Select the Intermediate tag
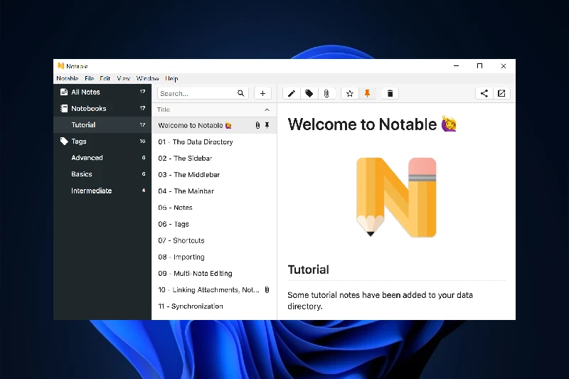Image resolution: width=569 pixels, height=379 pixels. 102,191
